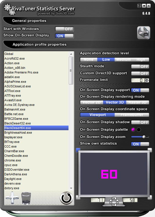Nudge OSD position right with arrow pad
The height and width of the screenshot is (217, 155).
(117, 201)
